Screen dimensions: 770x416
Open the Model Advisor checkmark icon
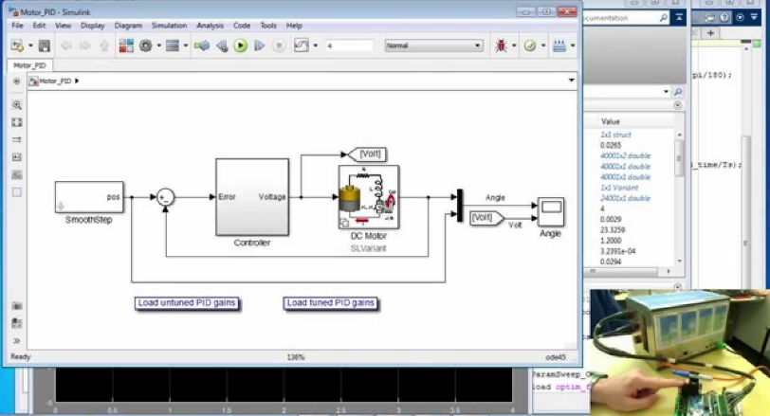(x=530, y=45)
